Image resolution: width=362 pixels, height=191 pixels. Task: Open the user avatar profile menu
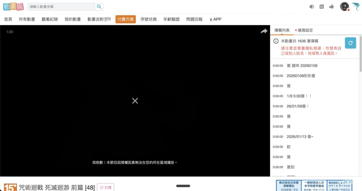click(344, 6)
